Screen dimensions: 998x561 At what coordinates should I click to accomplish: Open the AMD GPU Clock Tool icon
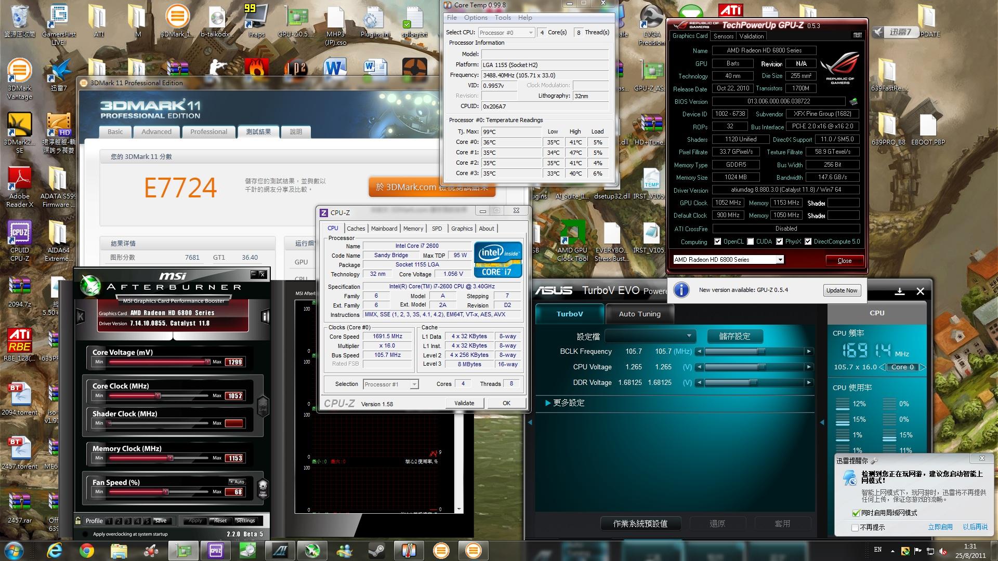[572, 241]
